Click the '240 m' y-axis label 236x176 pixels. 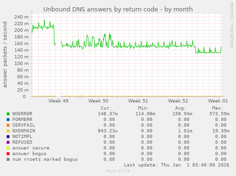pyautogui.click(x=21, y=17)
